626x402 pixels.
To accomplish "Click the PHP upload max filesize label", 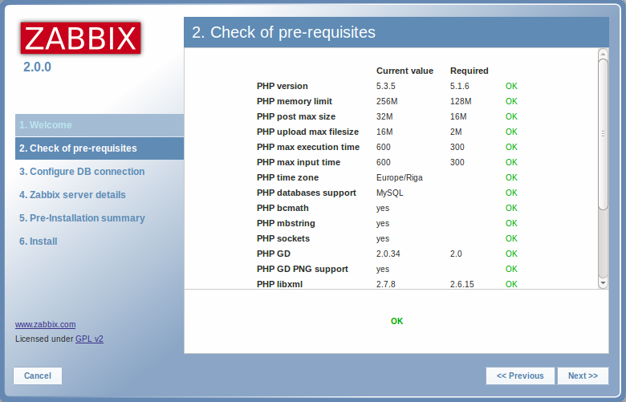I will click(307, 132).
